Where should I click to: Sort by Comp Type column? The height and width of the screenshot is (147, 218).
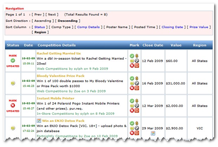(61, 27)
